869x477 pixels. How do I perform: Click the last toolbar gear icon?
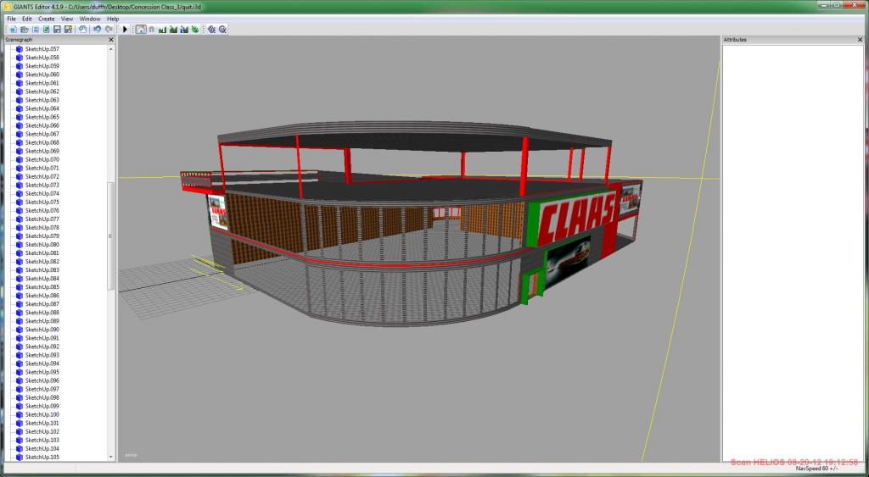[222, 30]
